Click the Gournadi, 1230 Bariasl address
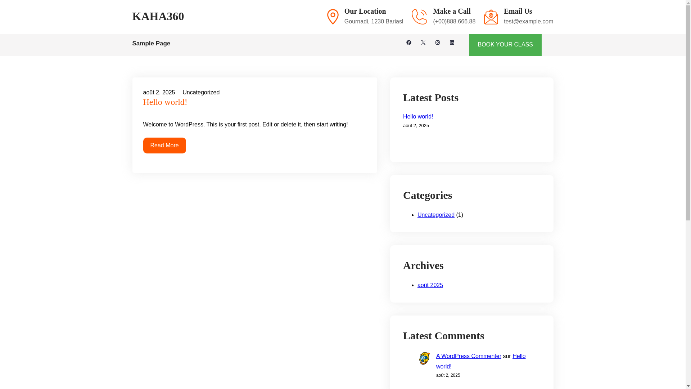691x389 pixels. pyautogui.click(x=374, y=21)
